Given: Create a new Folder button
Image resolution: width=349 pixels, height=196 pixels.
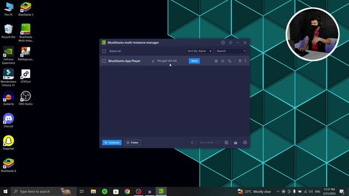Looking at the screenshot, I should point(133,143).
